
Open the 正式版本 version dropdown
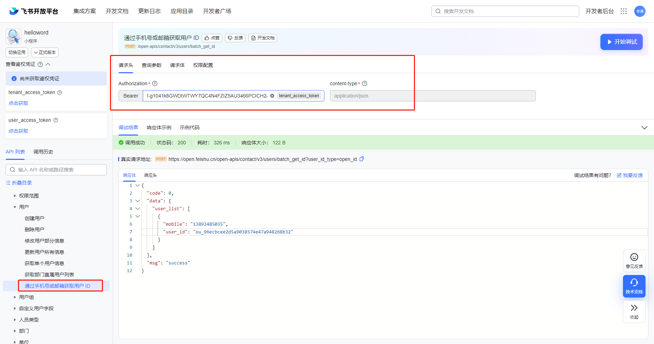point(44,52)
